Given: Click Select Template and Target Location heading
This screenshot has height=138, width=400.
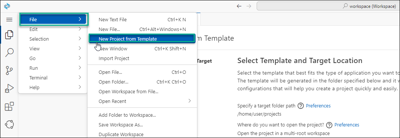Looking at the screenshot, I should point(300,60).
